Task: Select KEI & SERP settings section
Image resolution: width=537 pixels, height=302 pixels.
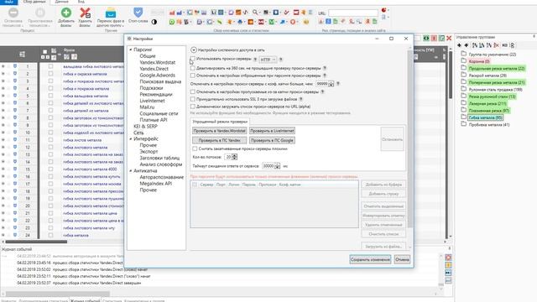Action: pos(145,127)
